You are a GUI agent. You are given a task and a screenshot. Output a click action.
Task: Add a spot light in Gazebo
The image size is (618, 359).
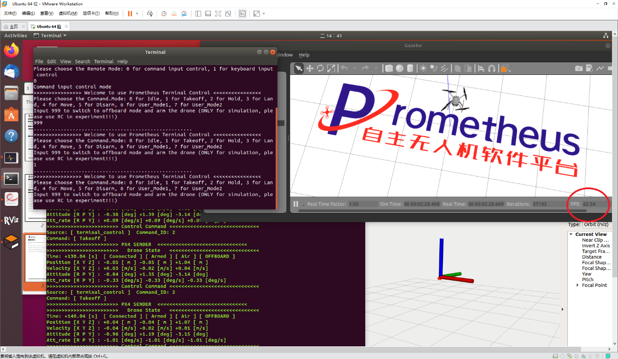coord(433,69)
